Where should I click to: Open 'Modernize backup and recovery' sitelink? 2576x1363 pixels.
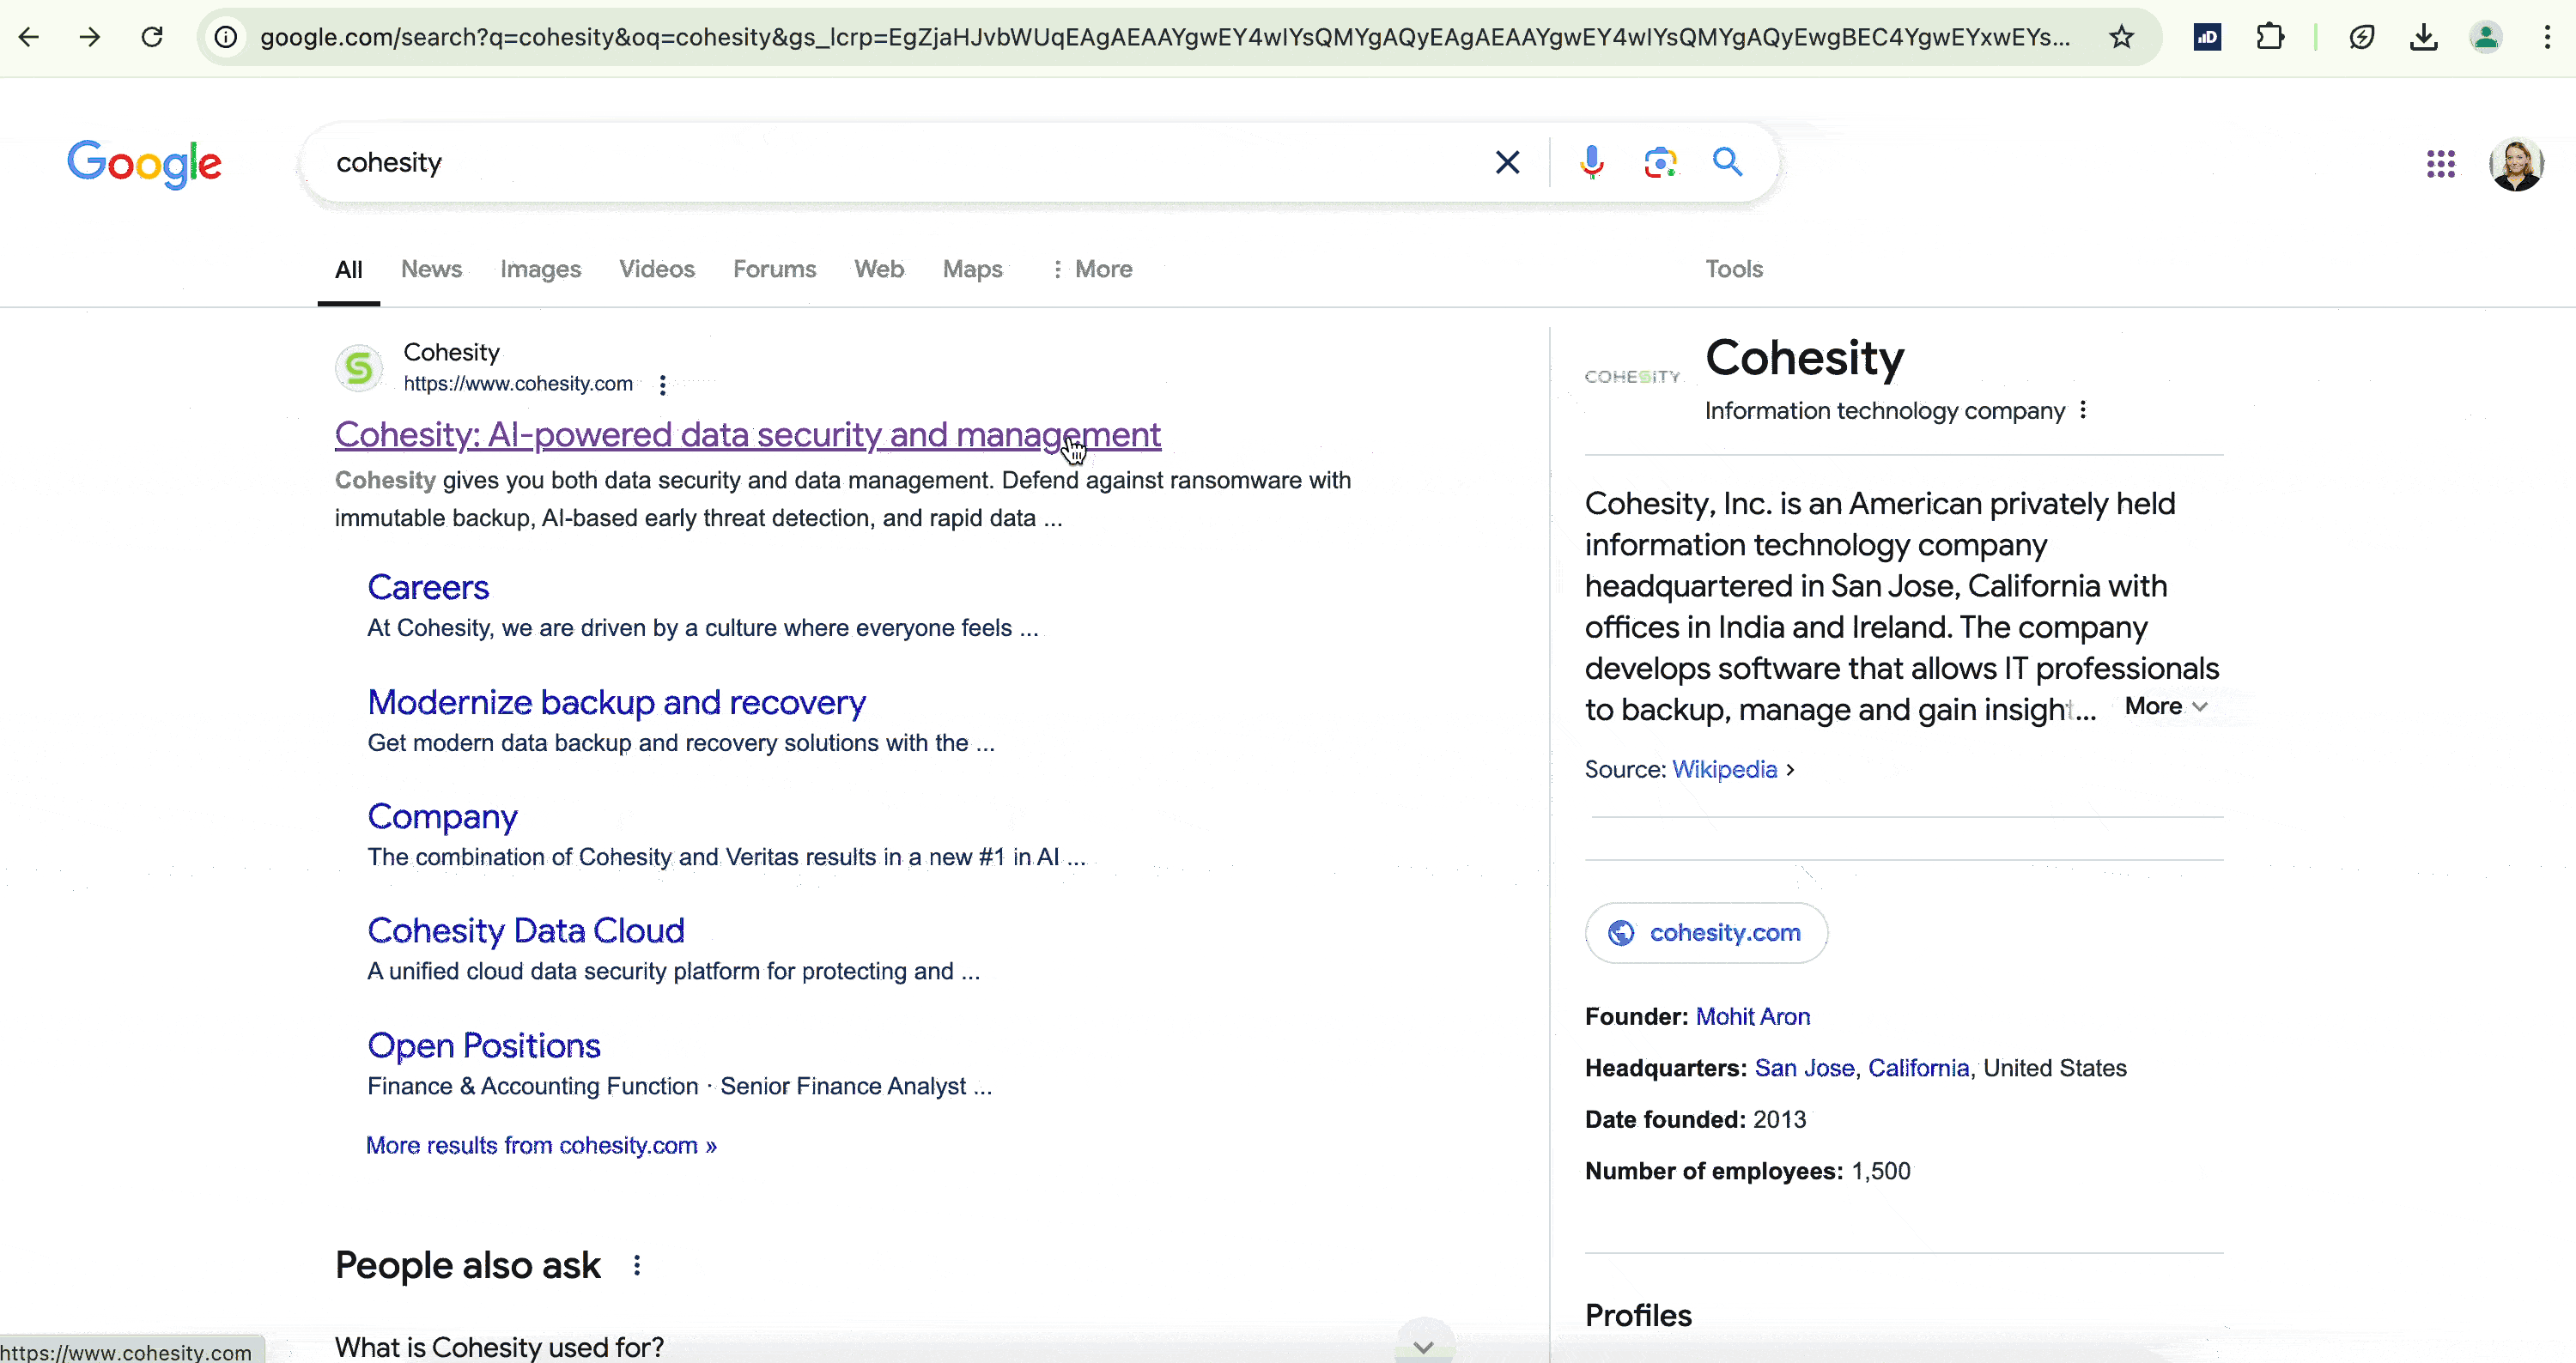click(616, 702)
